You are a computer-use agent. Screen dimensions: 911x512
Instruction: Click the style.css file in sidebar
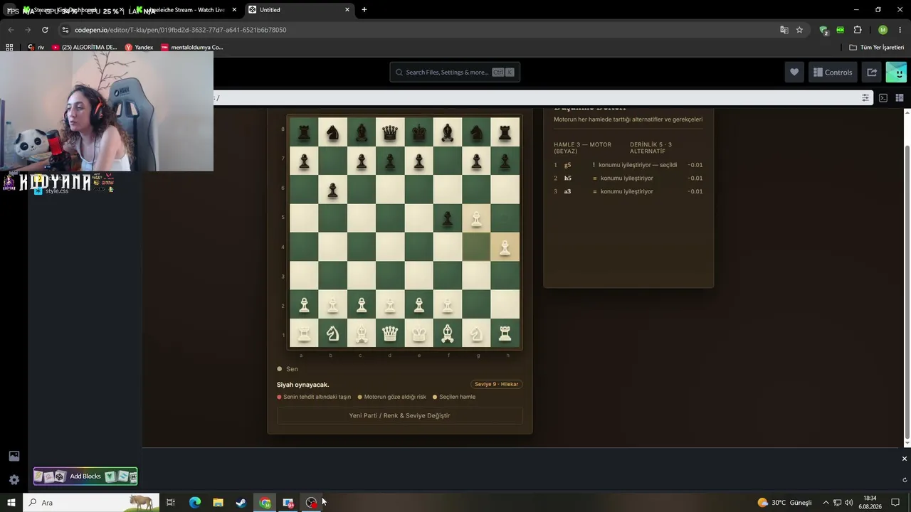tap(57, 191)
